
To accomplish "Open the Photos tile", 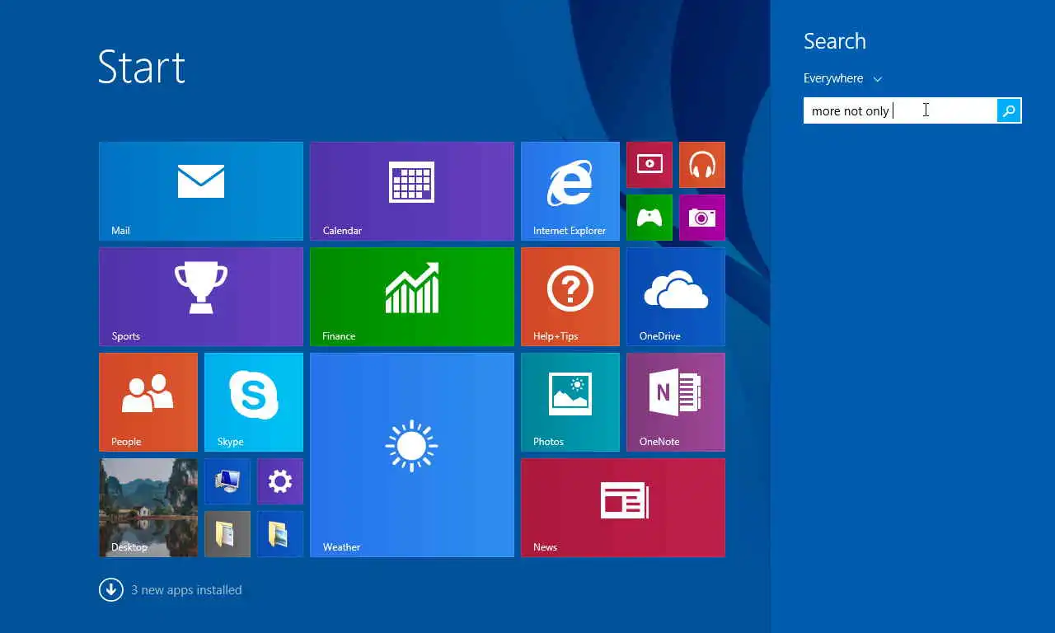I will [570, 402].
